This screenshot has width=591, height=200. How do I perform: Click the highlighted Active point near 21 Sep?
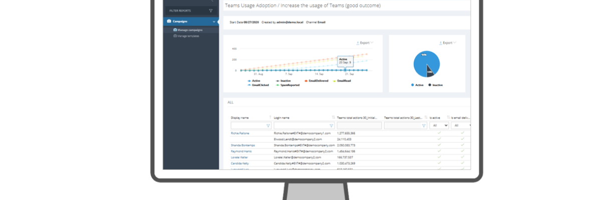click(345, 70)
